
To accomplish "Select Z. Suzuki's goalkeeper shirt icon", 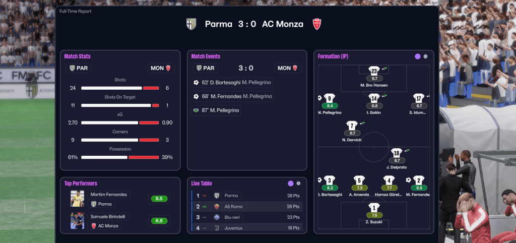I will point(373,207).
